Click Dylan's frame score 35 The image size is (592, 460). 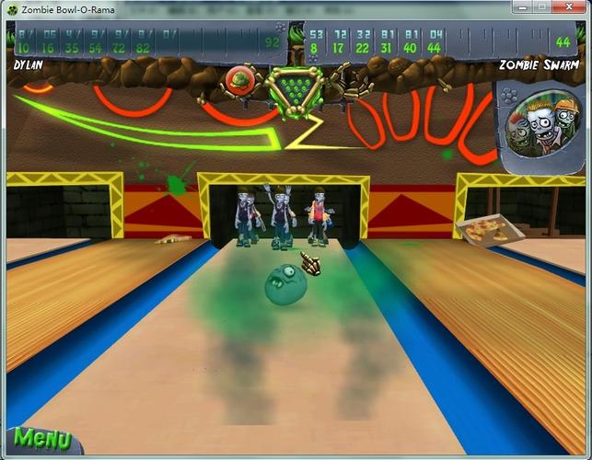[72, 49]
